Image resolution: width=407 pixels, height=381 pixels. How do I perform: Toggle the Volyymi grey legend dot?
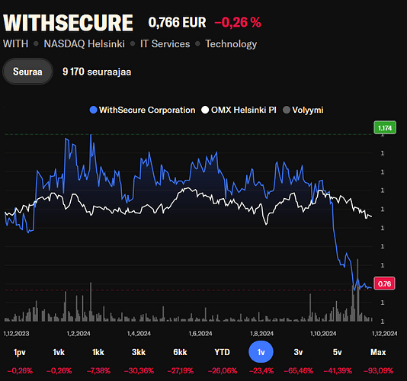coord(287,110)
